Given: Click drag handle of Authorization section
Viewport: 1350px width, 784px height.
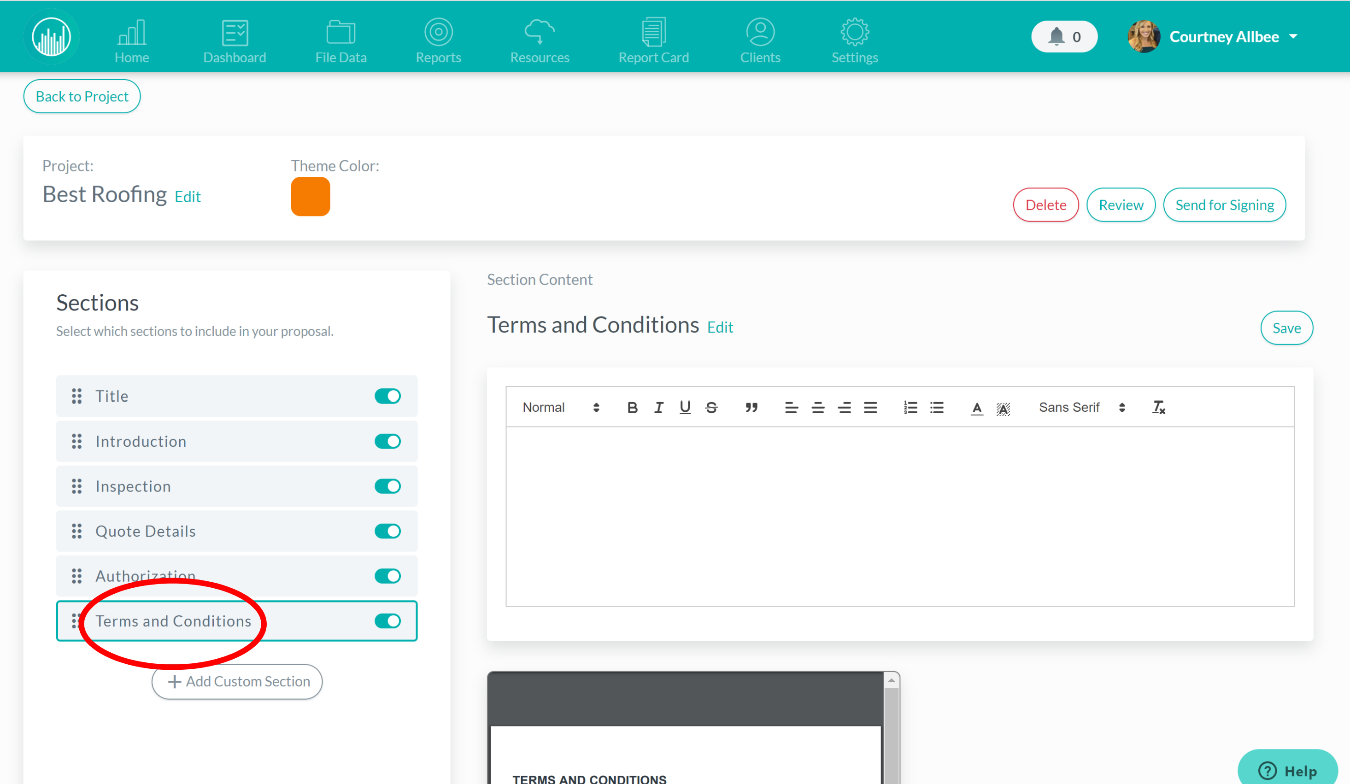Looking at the screenshot, I should click(76, 576).
